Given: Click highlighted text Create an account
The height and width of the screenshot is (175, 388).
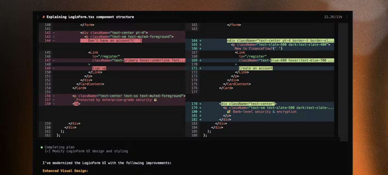Looking at the screenshot, I should (x=256, y=68).
